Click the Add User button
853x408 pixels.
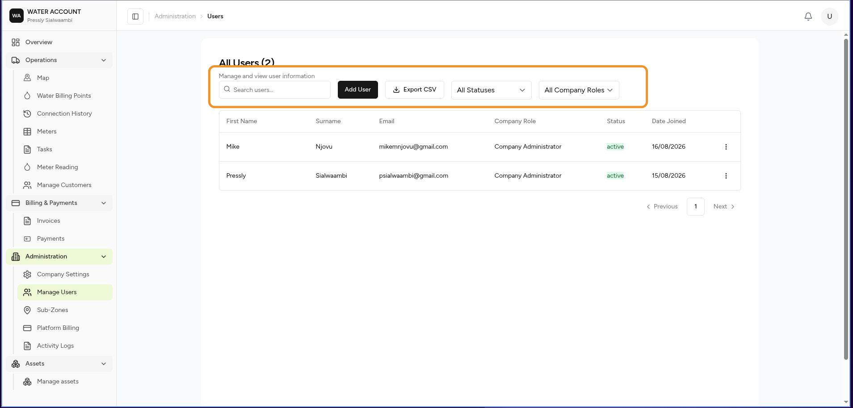pos(357,89)
